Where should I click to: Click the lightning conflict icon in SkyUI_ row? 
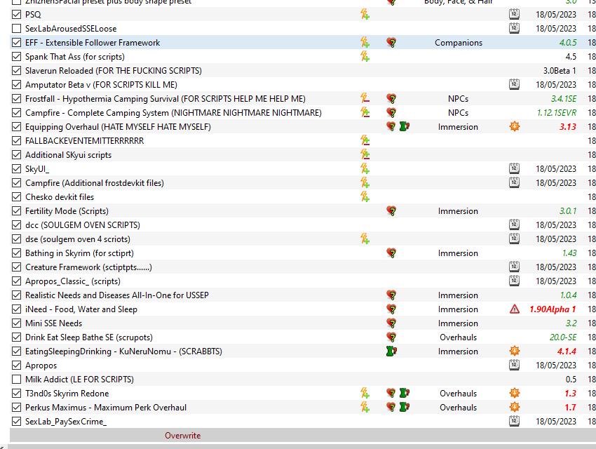[x=365, y=169]
